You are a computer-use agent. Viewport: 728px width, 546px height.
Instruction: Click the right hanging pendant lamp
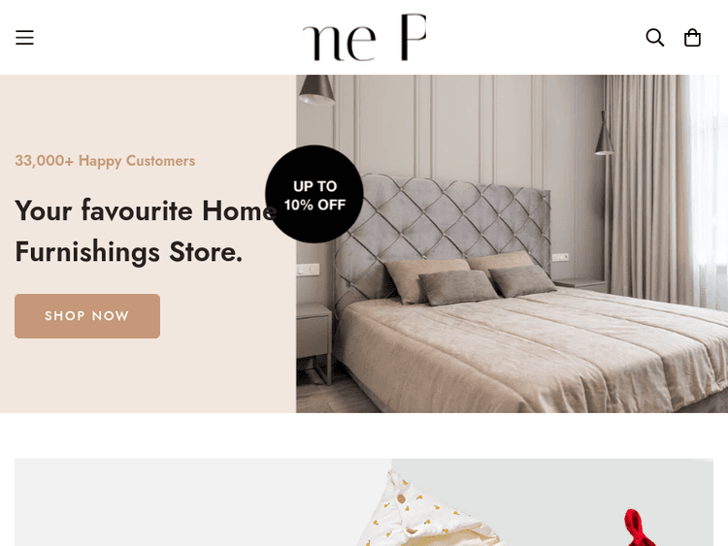click(x=605, y=133)
